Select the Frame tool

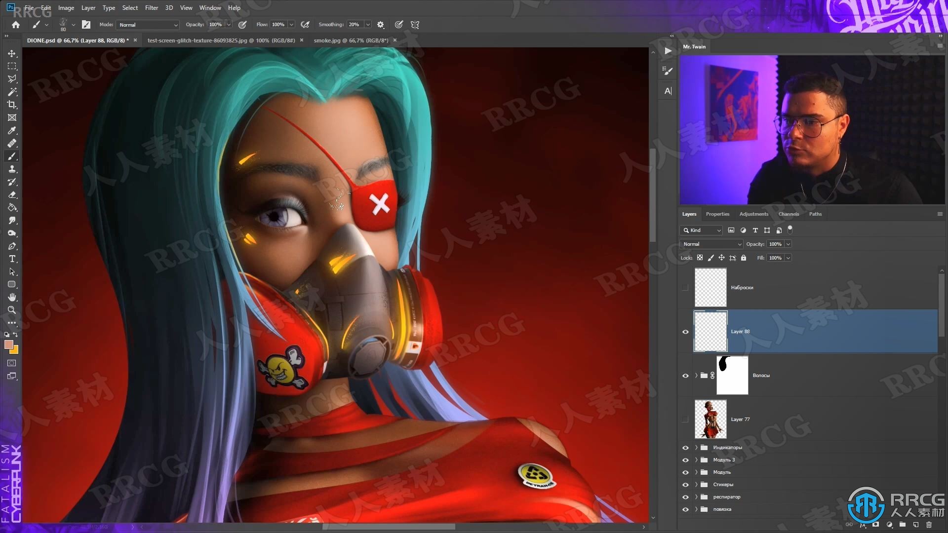[x=12, y=117]
